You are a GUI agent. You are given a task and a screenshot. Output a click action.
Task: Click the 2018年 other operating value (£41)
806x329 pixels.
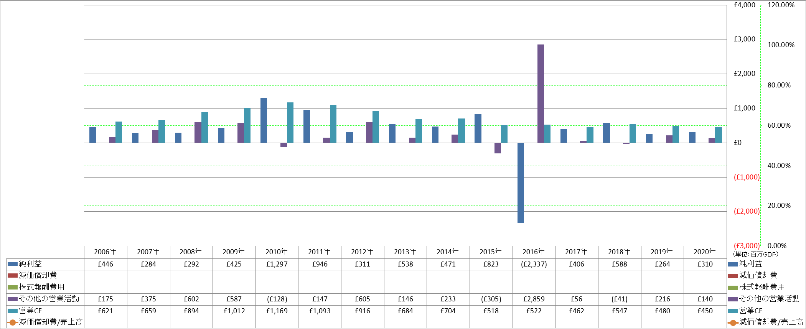click(620, 299)
